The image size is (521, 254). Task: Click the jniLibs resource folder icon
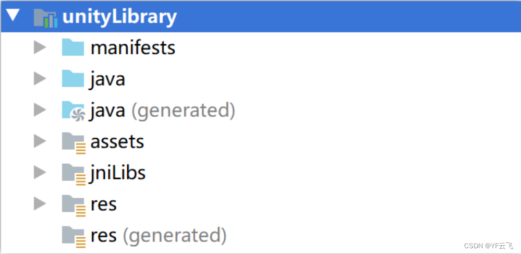click(74, 174)
